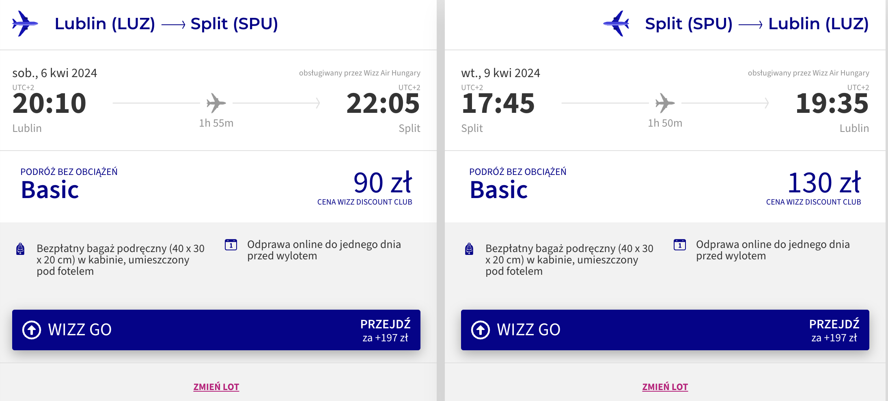Click backpack baggage icon in outbound flight card
888x401 pixels.
(20, 249)
